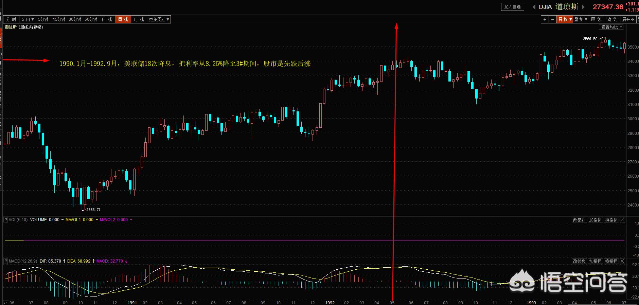The width and height of the screenshot is (639, 305).
Task: Click the 3569.50 high price label
Action: coord(590,39)
